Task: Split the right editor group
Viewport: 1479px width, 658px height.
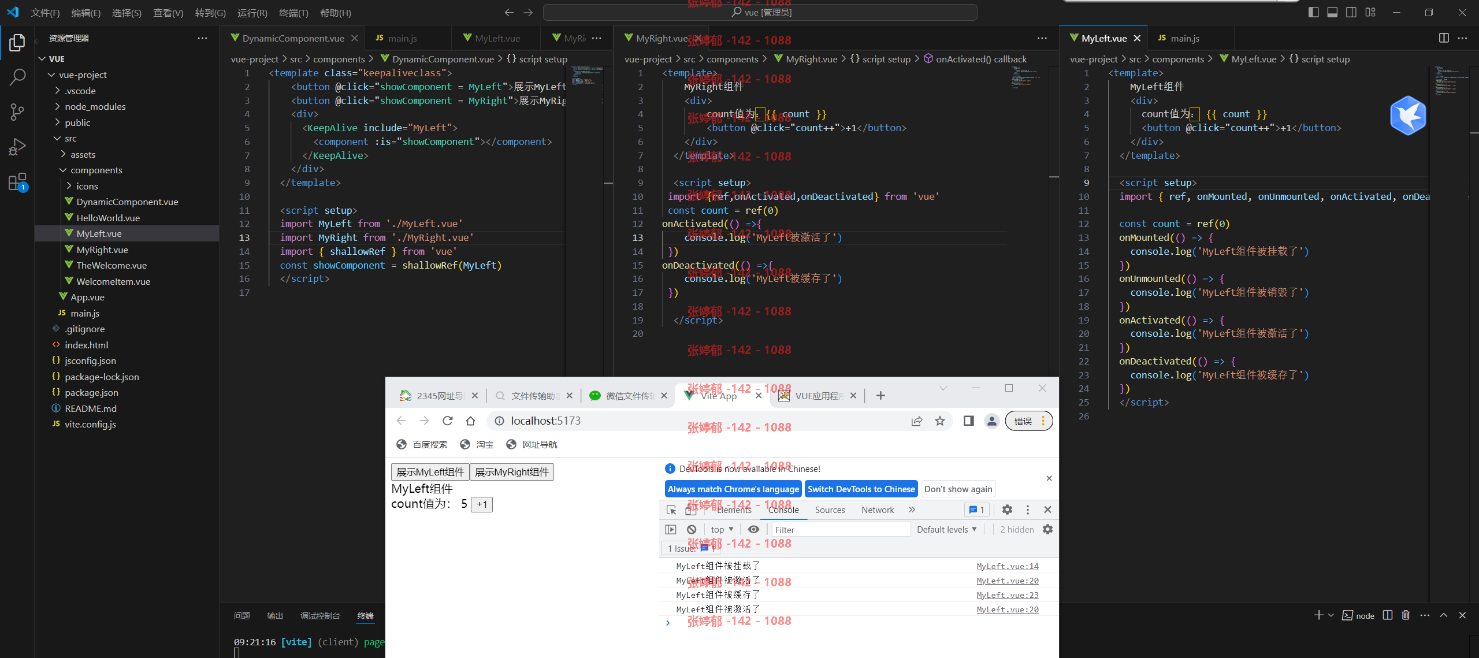Action: point(1444,38)
